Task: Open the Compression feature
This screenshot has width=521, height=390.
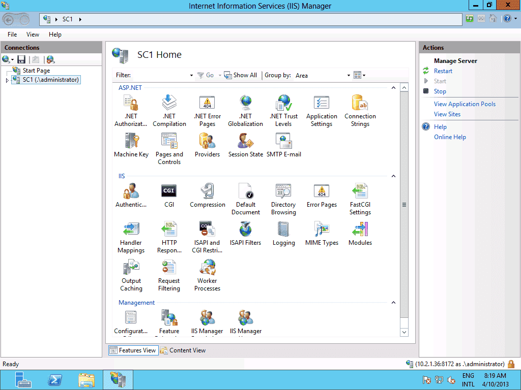Action: click(208, 196)
